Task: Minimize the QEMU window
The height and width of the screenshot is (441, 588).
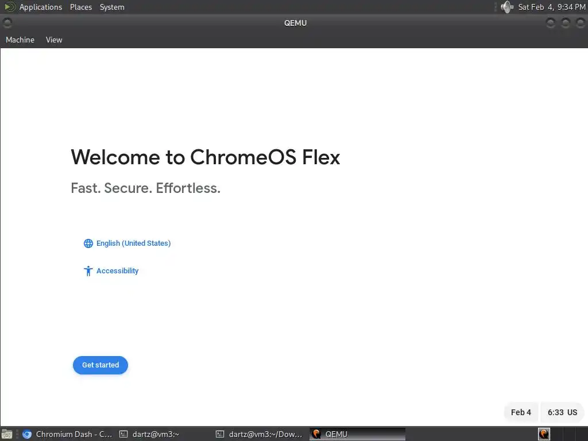Action: point(551,23)
